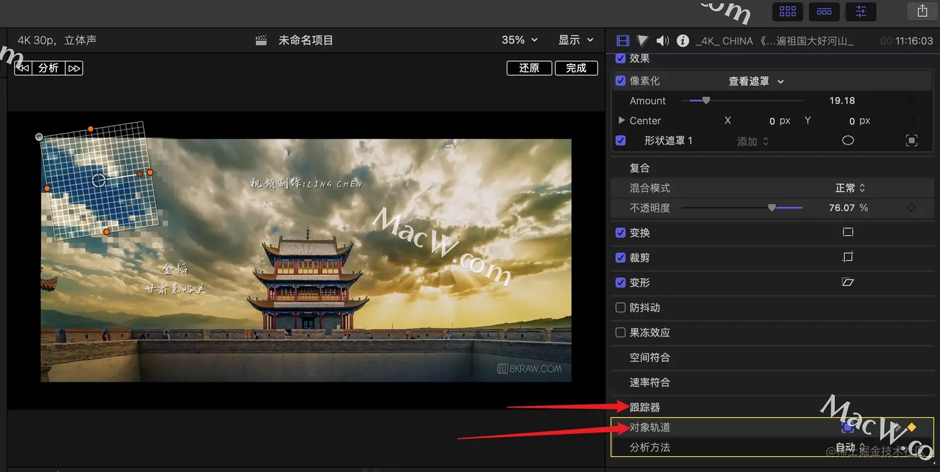This screenshot has width=940, height=472.
Task: Add keyframe for 不透明度 opacity
Action: pyautogui.click(x=911, y=207)
